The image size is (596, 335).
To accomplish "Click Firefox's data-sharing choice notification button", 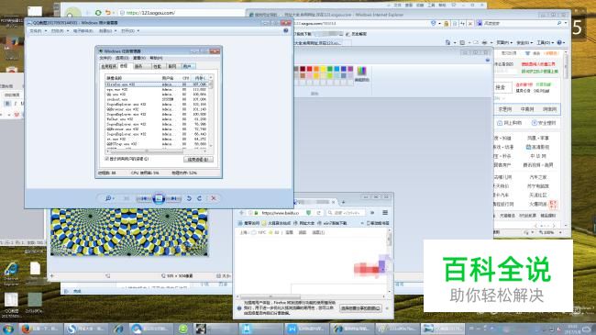I will [360, 308].
